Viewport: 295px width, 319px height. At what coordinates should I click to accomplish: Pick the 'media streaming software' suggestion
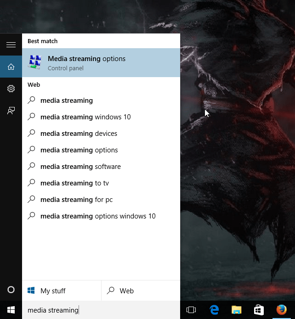click(80, 167)
